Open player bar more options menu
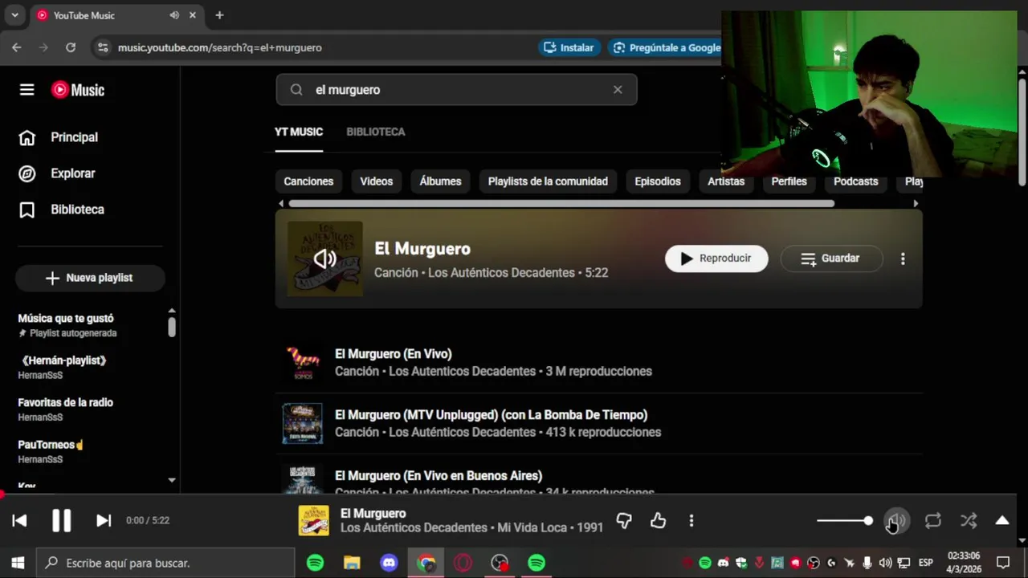The image size is (1028, 578). 691,521
